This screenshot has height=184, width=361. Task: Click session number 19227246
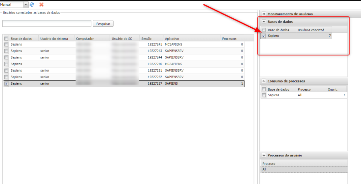155,64
